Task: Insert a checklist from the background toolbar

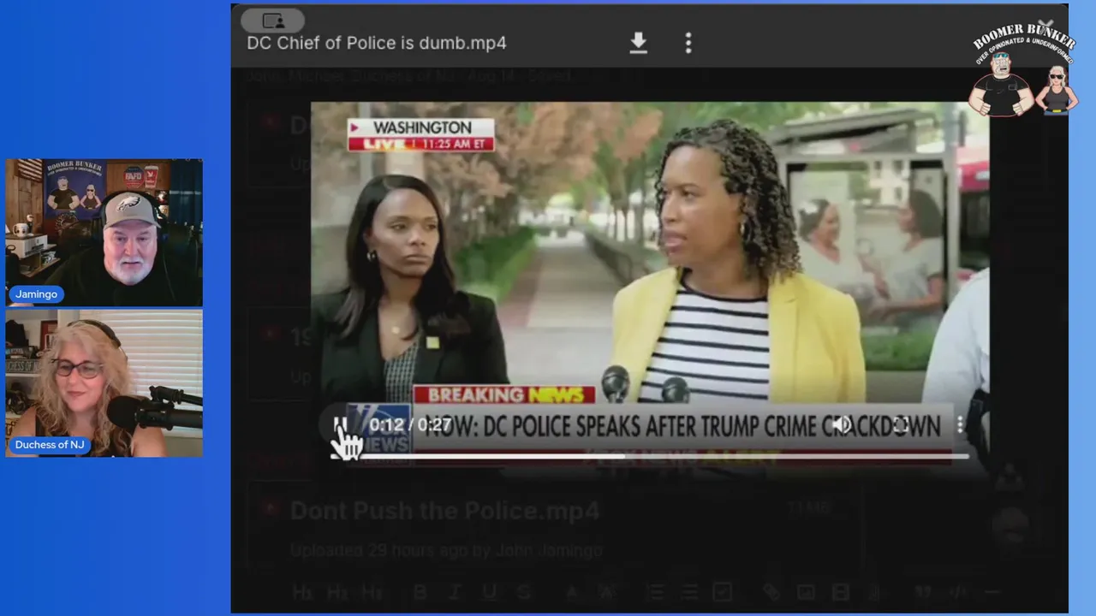Action: pyautogui.click(x=723, y=592)
